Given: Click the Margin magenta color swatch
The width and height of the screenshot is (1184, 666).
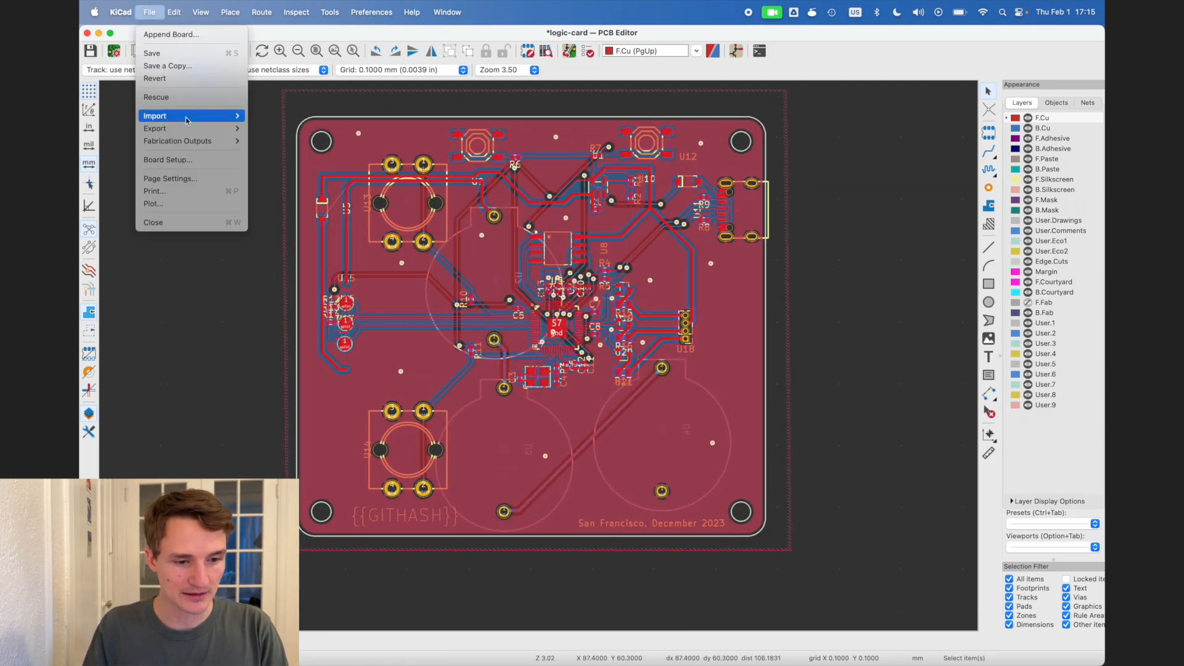Looking at the screenshot, I should coord(1015,272).
